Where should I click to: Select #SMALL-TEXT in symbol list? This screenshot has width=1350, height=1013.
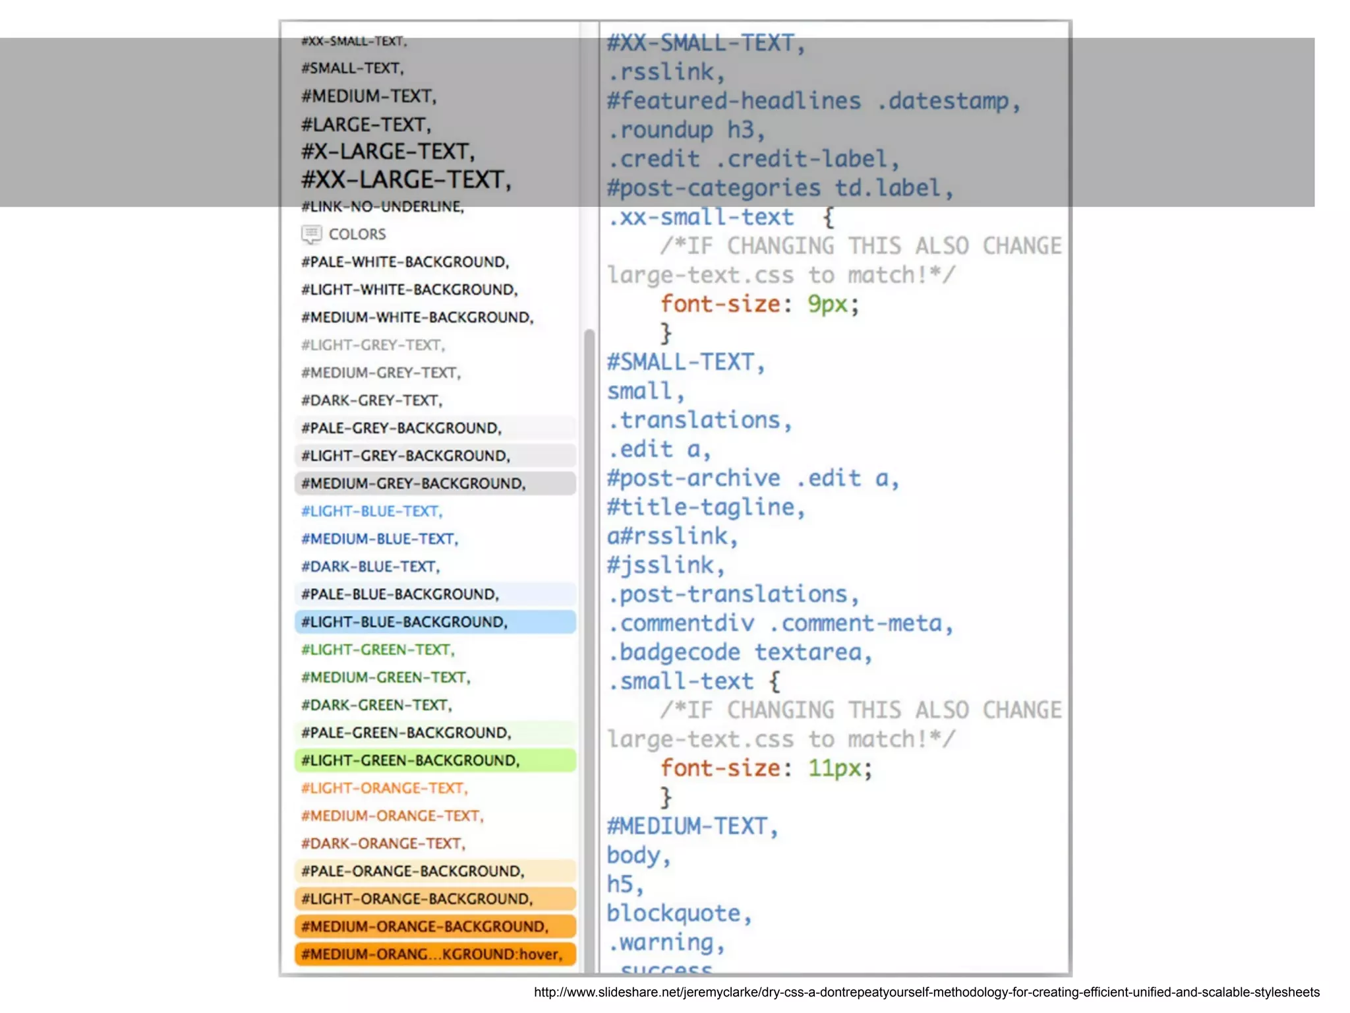pos(353,68)
